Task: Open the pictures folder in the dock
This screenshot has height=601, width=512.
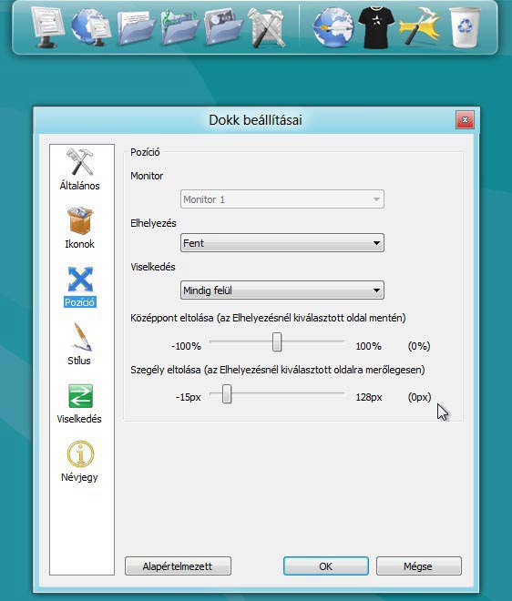Action: click(x=223, y=28)
